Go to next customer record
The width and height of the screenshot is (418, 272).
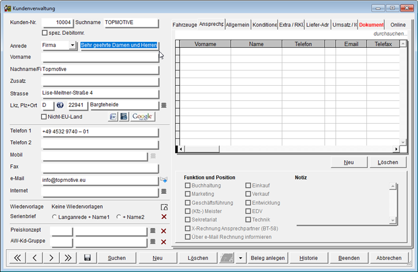pyautogui.click(x=51, y=258)
